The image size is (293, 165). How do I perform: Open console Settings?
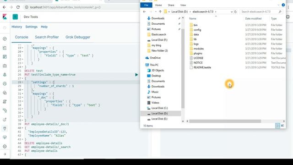pyautogui.click(x=32, y=27)
